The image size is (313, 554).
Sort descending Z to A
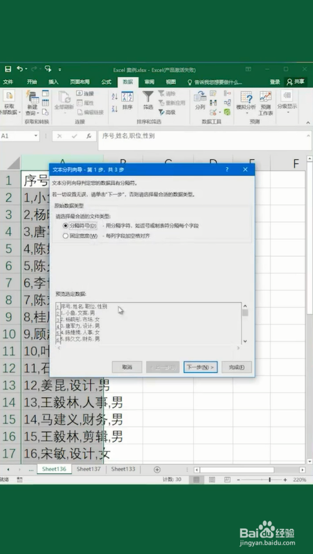pos(114,109)
